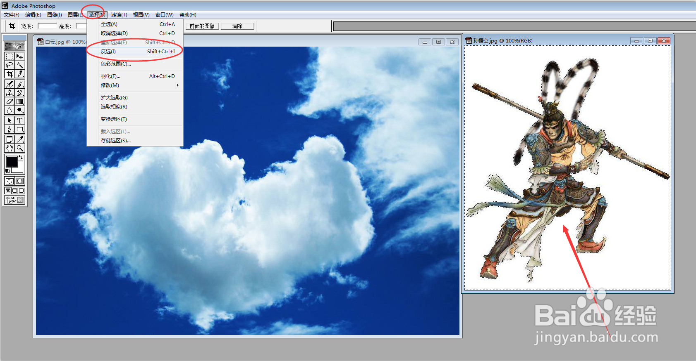Choose 羽化(F)... feather option
Viewport: 696px width, 361px height.
click(x=135, y=76)
